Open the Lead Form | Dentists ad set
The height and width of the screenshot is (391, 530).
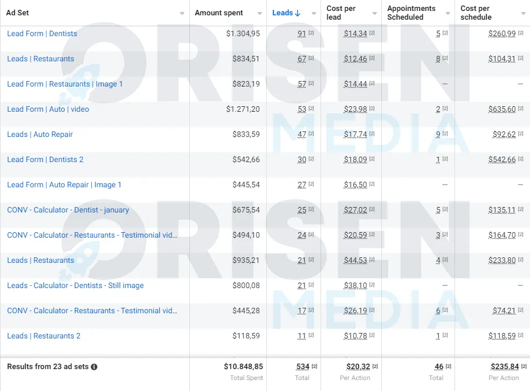(42, 33)
